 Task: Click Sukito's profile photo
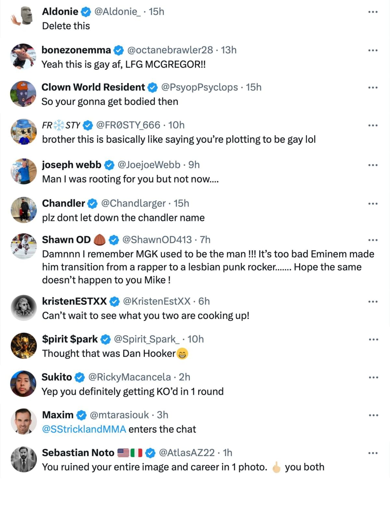[x=23, y=383]
